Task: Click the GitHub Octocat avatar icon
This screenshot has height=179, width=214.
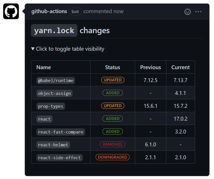Action: point(11,11)
